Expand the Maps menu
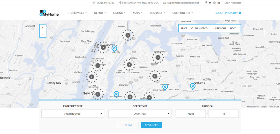280x134 pixels. click(137, 13)
